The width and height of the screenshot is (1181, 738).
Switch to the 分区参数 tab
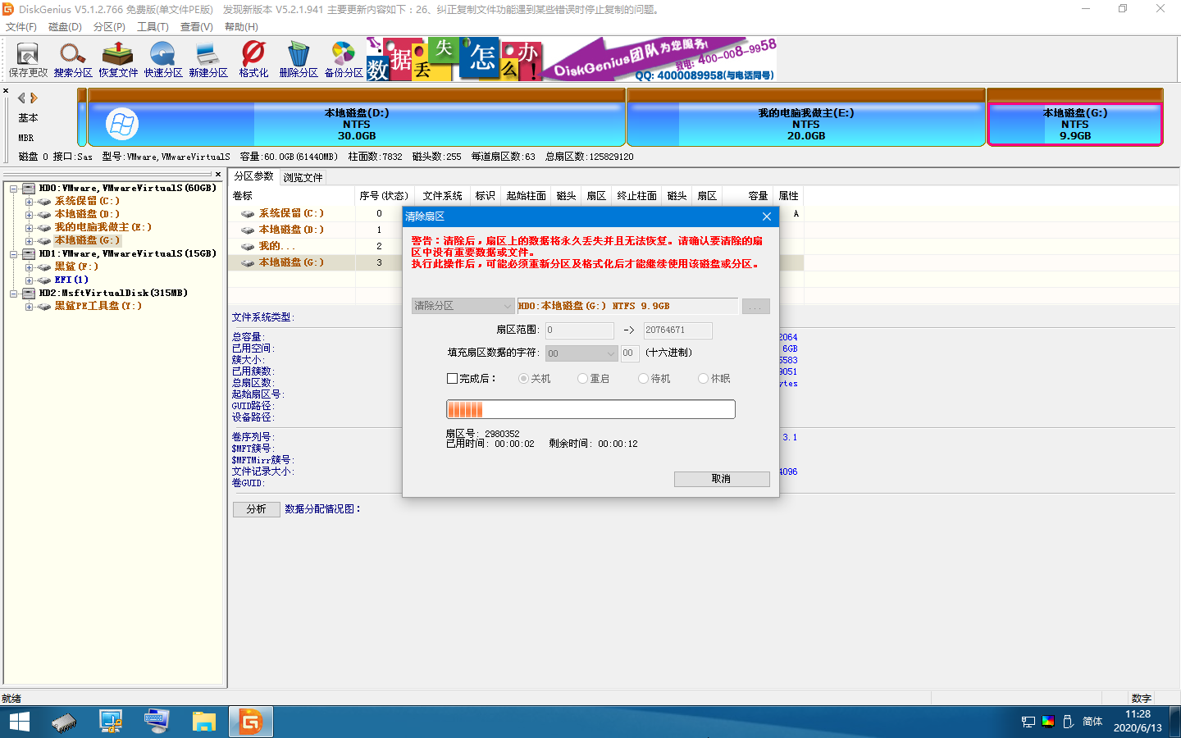pos(254,176)
